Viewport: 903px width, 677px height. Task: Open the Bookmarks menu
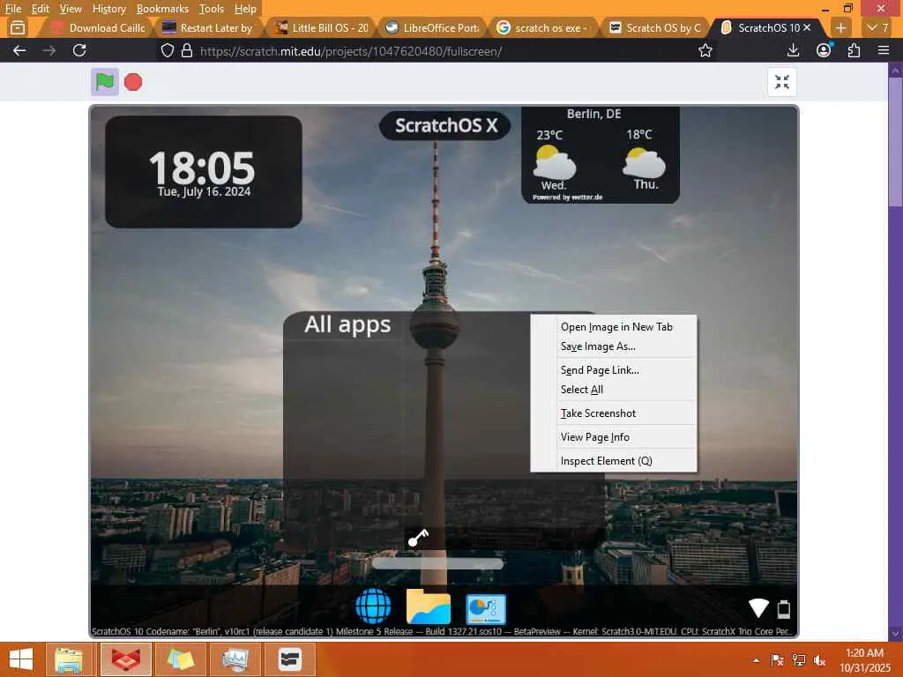162,9
